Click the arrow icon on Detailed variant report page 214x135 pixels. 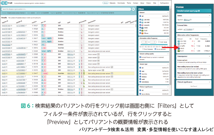(199, 11)
